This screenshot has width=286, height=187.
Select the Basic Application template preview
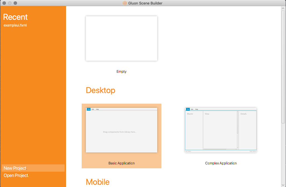[x=122, y=130]
